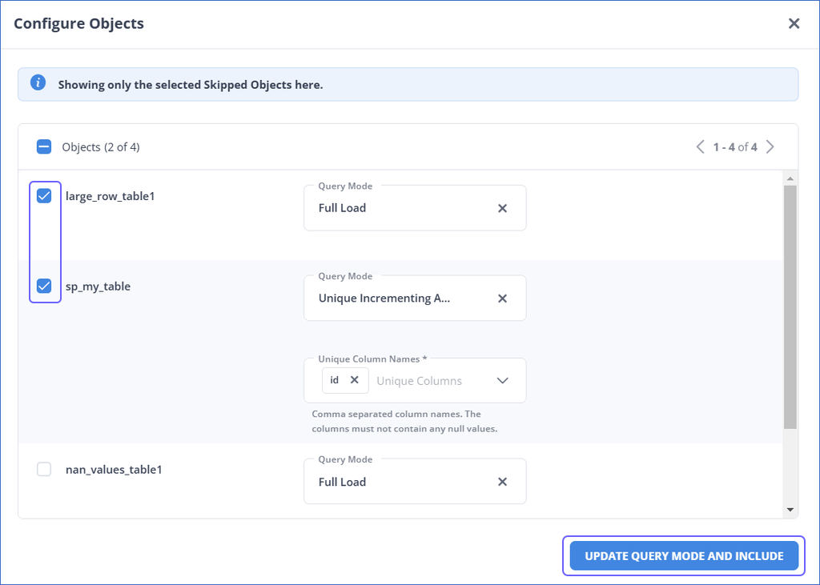Clear Query Mode for nan_values_table1
The image size is (820, 585).
[502, 482]
